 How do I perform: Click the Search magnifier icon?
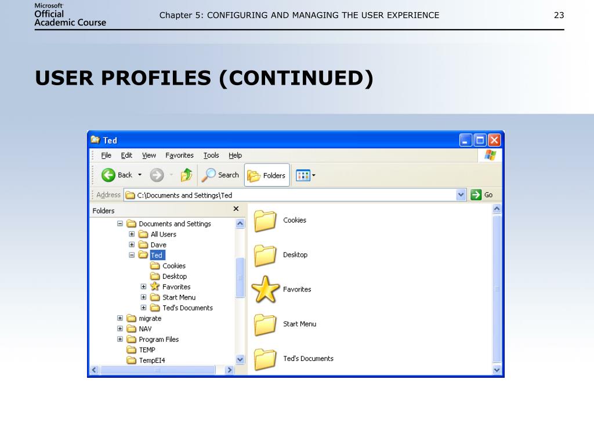point(208,175)
